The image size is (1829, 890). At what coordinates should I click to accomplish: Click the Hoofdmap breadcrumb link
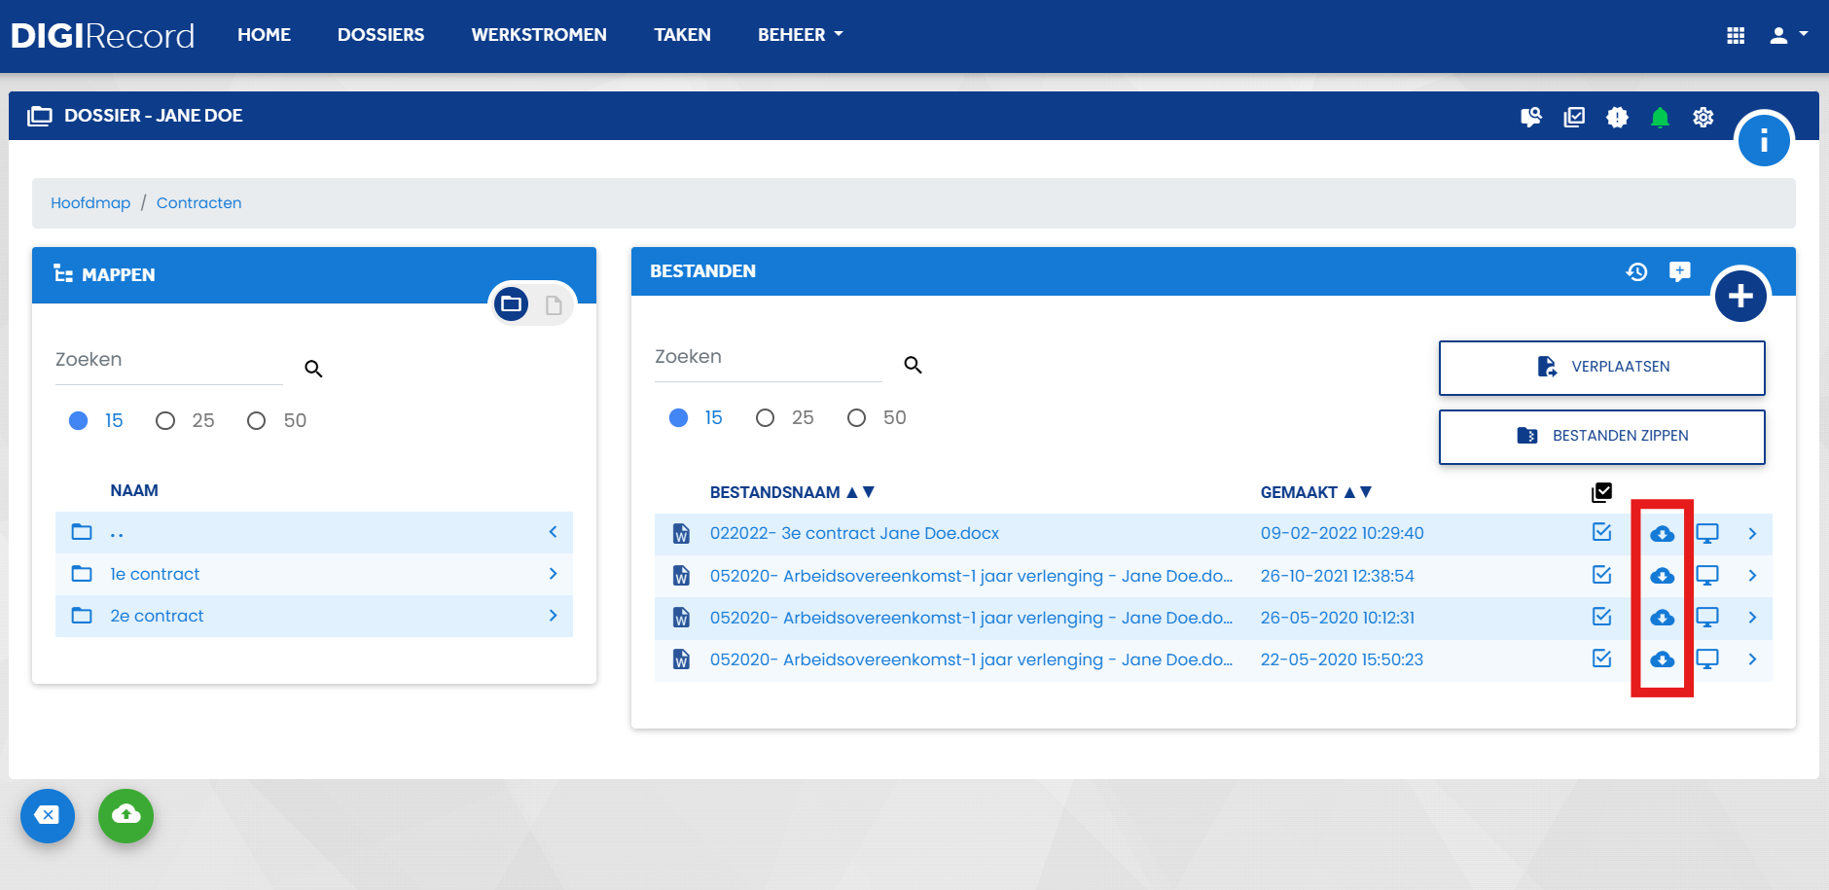click(90, 202)
